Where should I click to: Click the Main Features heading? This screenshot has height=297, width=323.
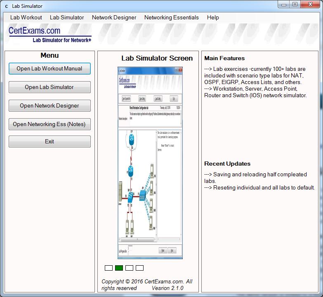pos(224,58)
